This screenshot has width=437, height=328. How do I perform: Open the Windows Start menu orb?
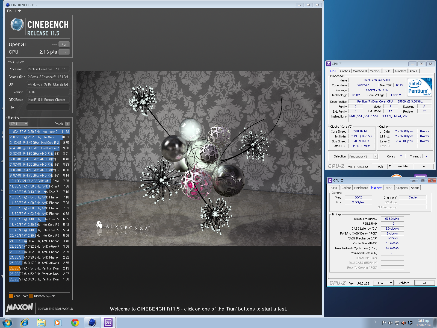click(7, 323)
